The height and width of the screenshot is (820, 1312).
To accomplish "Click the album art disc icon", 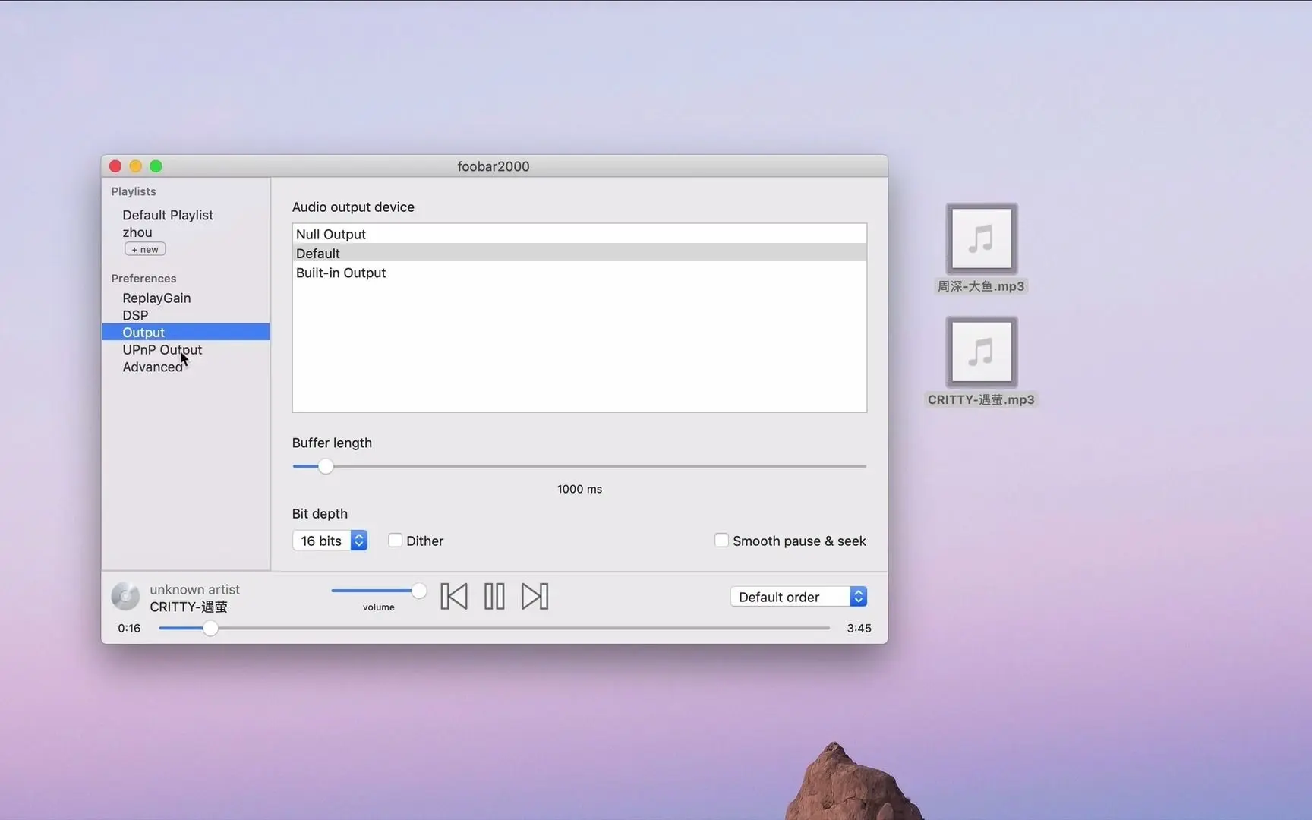I will [x=125, y=597].
